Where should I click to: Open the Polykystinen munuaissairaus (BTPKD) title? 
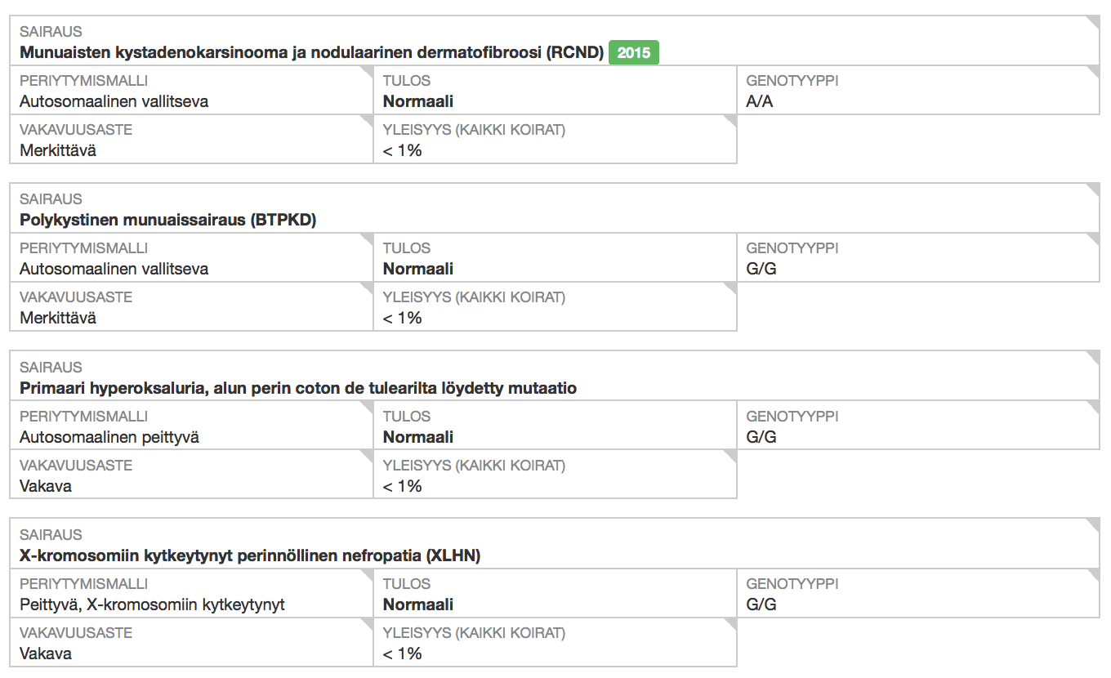pyautogui.click(x=167, y=221)
